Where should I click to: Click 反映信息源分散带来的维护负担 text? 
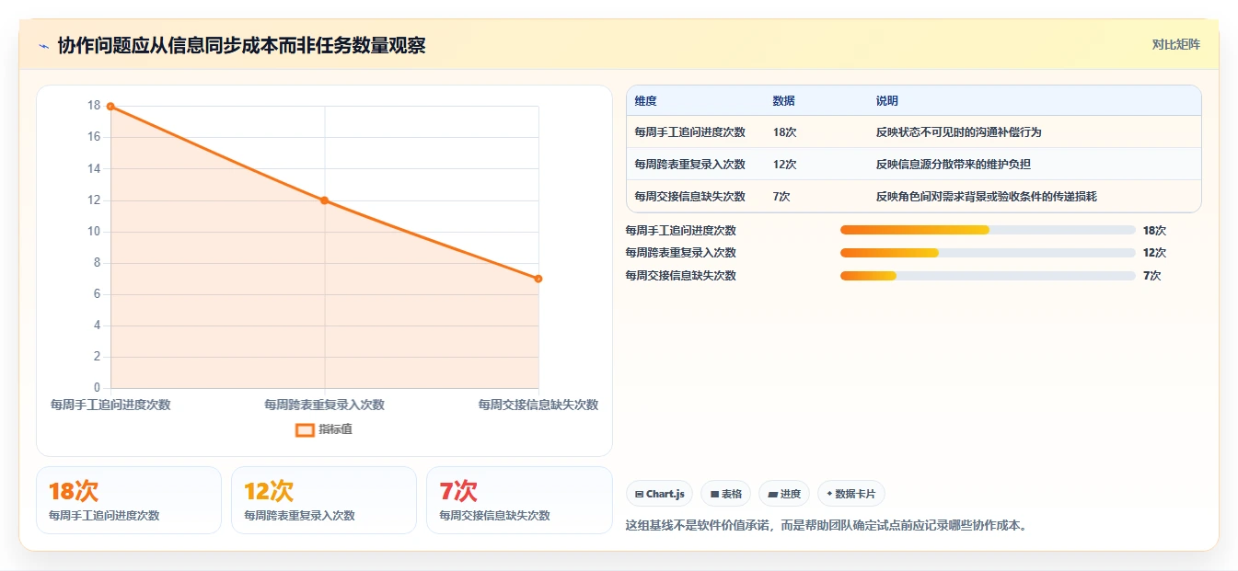point(953,165)
